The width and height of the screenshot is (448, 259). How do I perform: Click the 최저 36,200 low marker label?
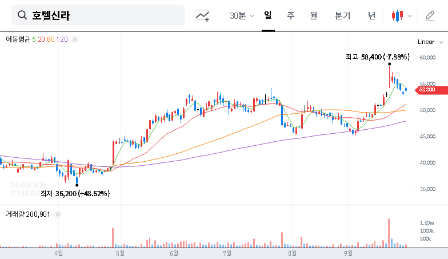[x=75, y=193]
